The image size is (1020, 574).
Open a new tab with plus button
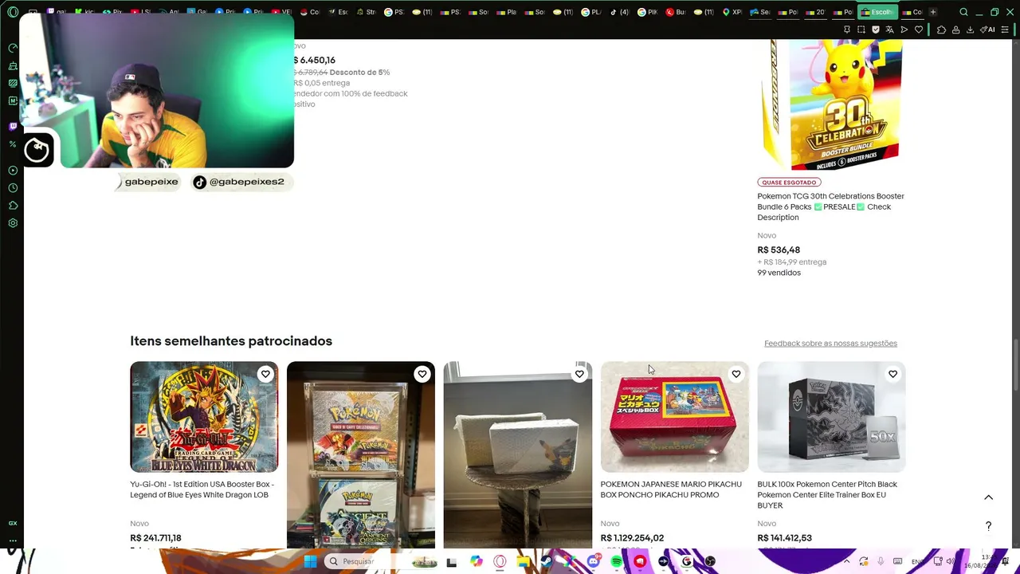[933, 12]
